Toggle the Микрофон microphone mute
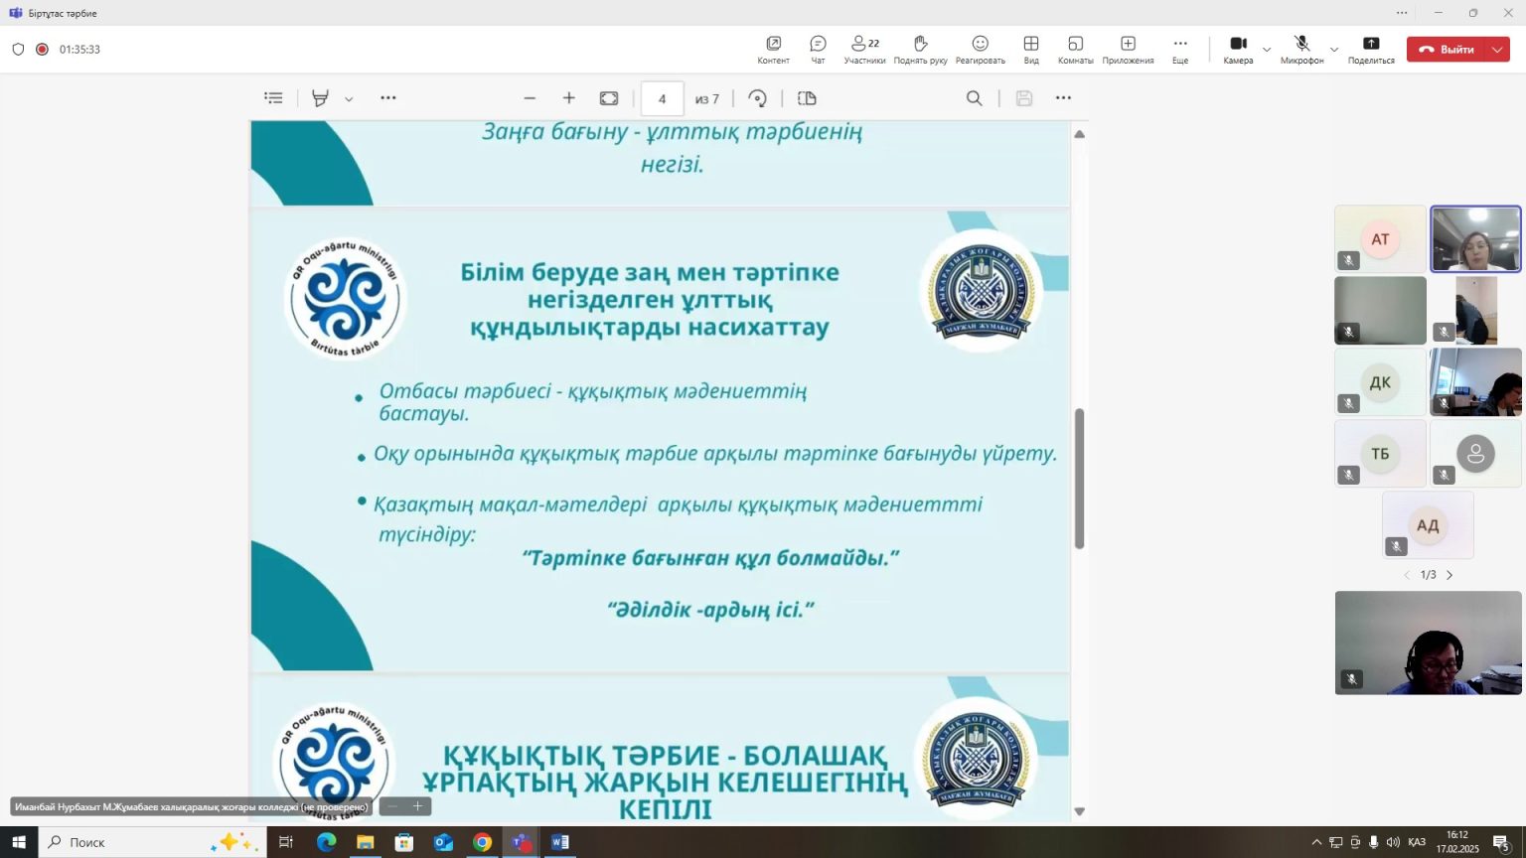 pos(1301,49)
